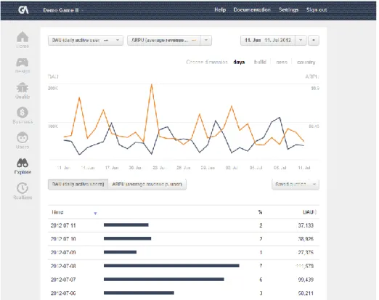Click the DAU value 38,926
379x300 pixels.
tap(306, 239)
